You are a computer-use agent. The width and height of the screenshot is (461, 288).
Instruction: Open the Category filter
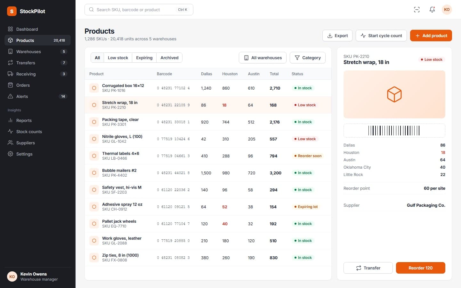coord(308,58)
